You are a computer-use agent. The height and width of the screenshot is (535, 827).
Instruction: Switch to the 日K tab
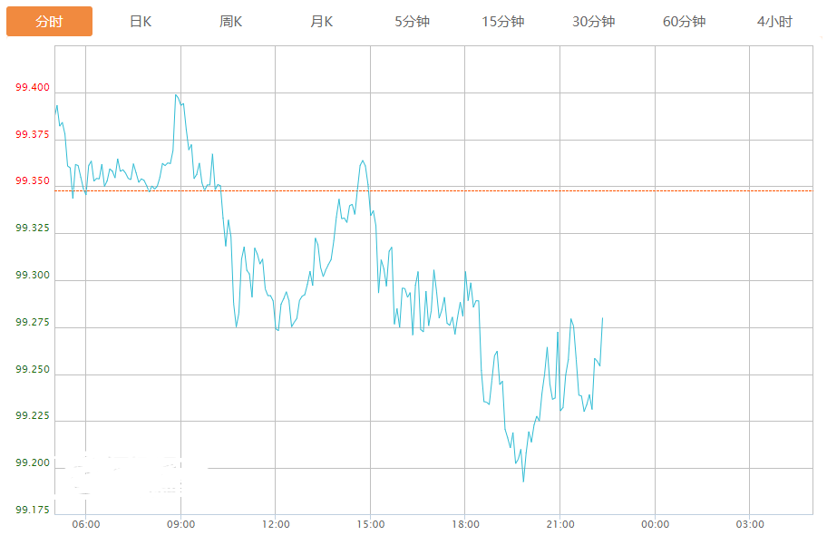(x=141, y=22)
